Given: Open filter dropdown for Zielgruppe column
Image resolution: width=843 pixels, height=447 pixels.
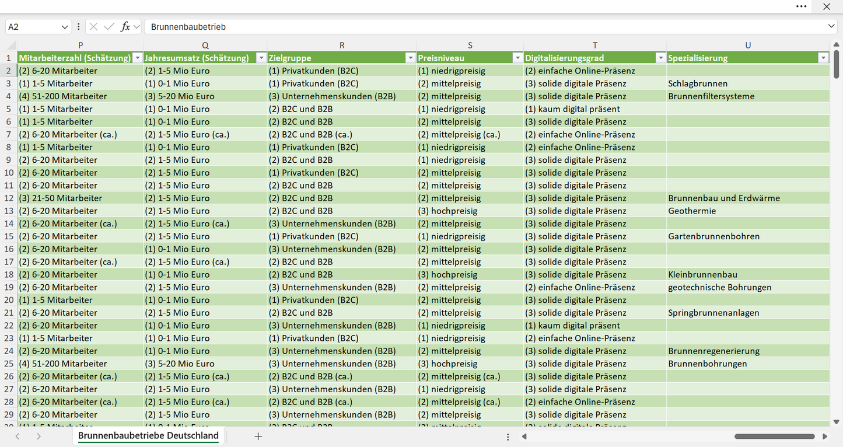Looking at the screenshot, I should click(410, 58).
